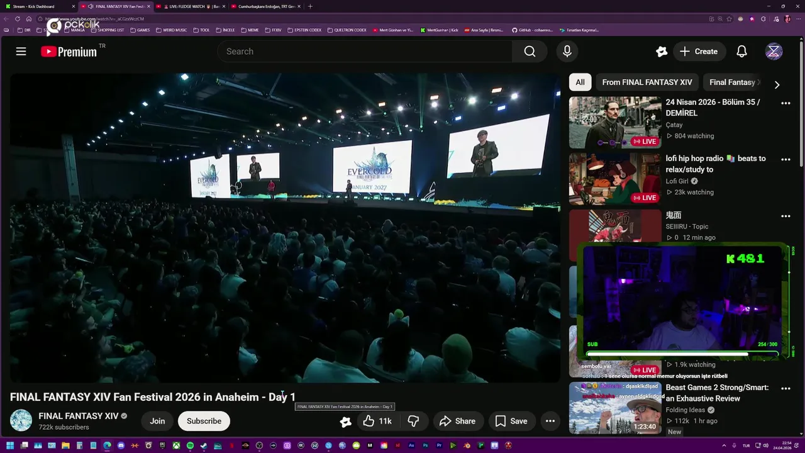This screenshot has height=453, width=805.
Task: Share the Fan Festival video
Action: pos(457,421)
